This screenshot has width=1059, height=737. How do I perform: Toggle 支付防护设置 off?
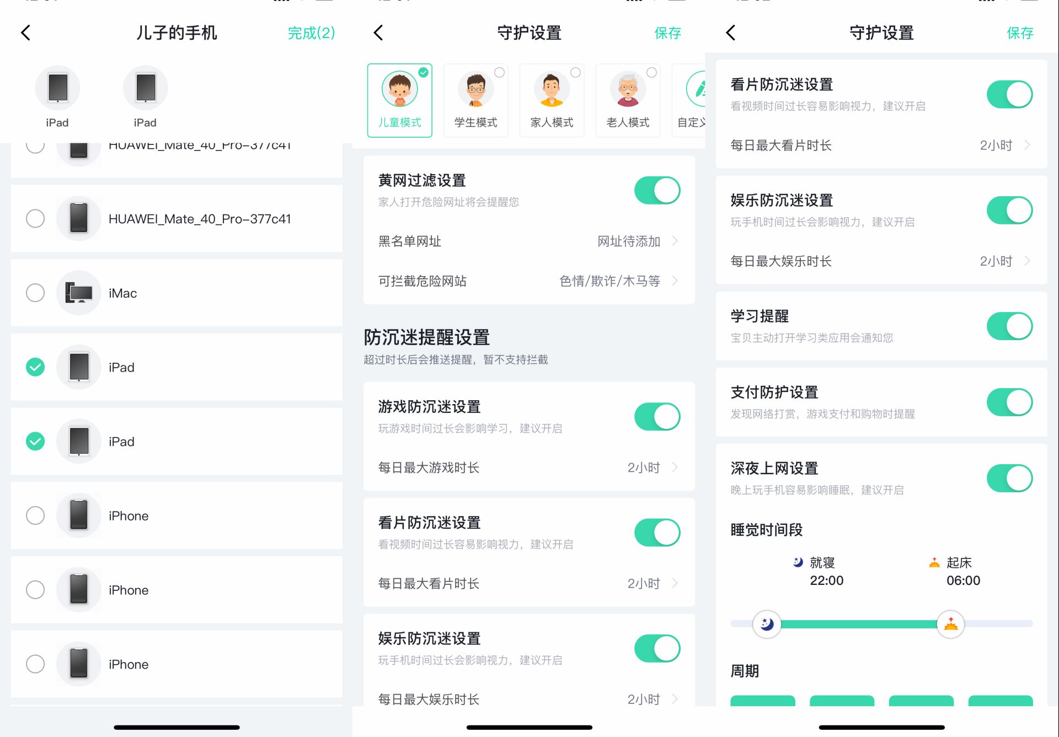click(x=1009, y=402)
